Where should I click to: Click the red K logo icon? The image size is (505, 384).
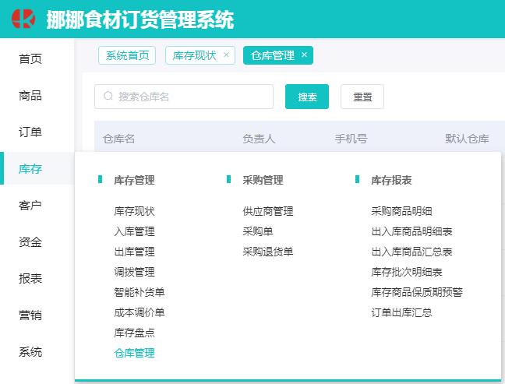(23, 19)
